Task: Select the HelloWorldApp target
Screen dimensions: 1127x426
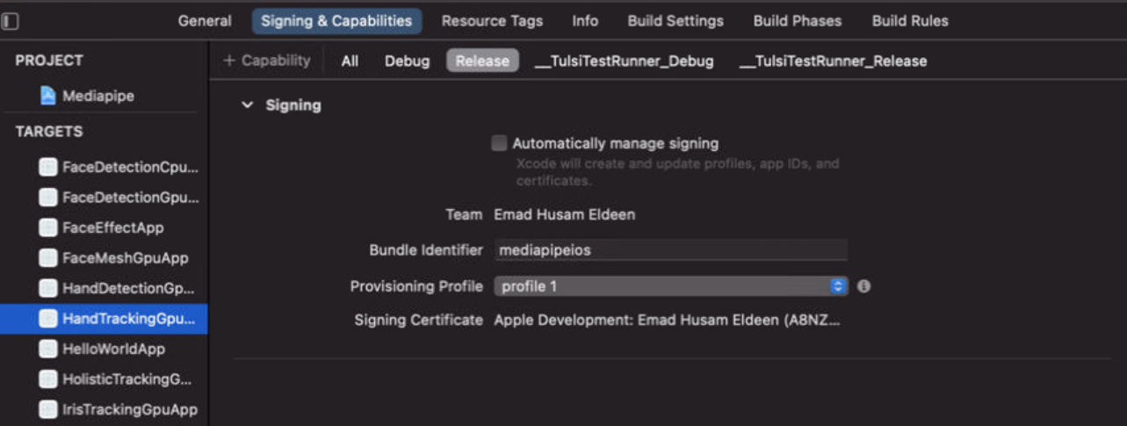Action: click(104, 349)
